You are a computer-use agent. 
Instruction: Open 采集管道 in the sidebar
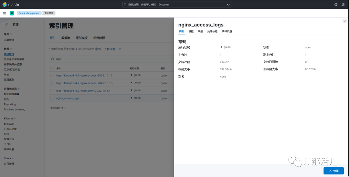coord(9,40)
